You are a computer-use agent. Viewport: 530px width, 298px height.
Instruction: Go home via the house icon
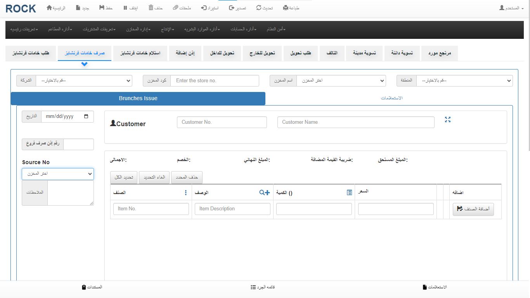49,8
